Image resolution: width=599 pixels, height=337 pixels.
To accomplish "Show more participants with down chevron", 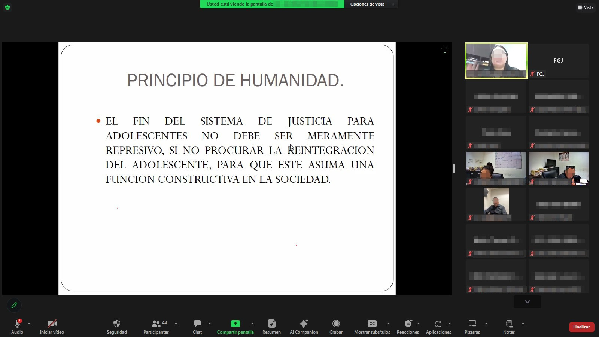I will click(x=527, y=302).
